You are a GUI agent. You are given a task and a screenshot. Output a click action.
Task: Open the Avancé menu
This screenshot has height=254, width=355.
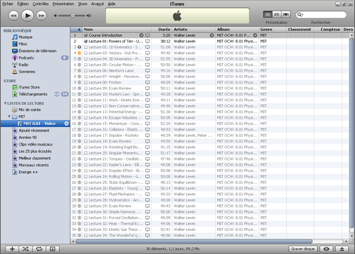98,3
